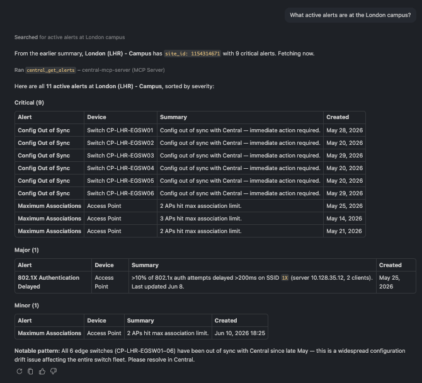422x383 pixels.
Task: Click 'Maximum Associations' in the Minor table
Action: click(x=50, y=333)
